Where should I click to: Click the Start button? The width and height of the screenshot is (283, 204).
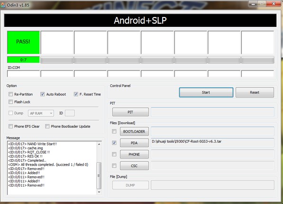pyautogui.click(x=206, y=92)
